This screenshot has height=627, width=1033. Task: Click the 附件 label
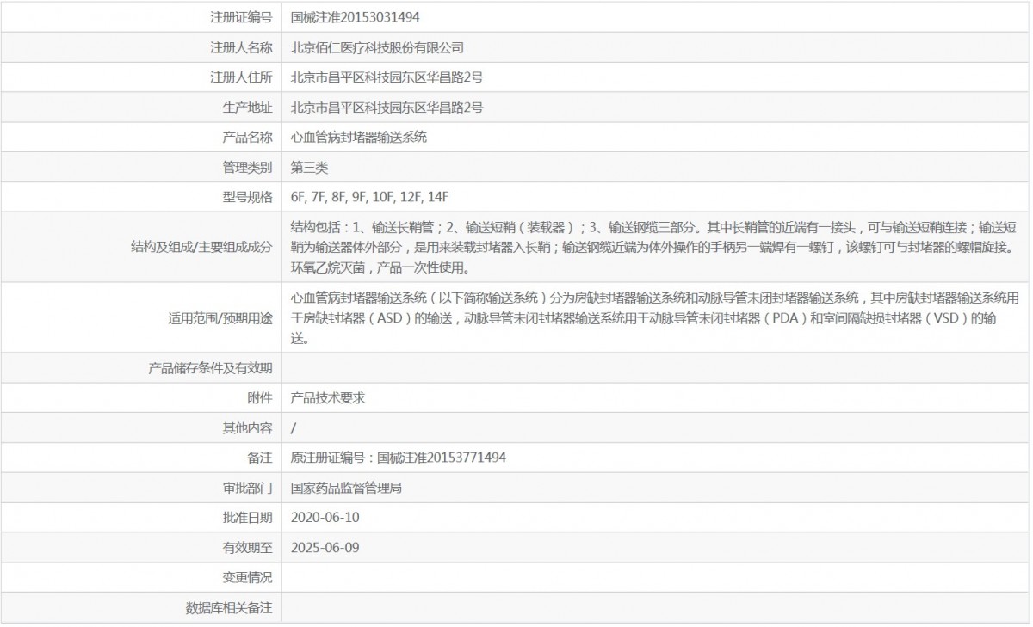pyautogui.click(x=260, y=398)
